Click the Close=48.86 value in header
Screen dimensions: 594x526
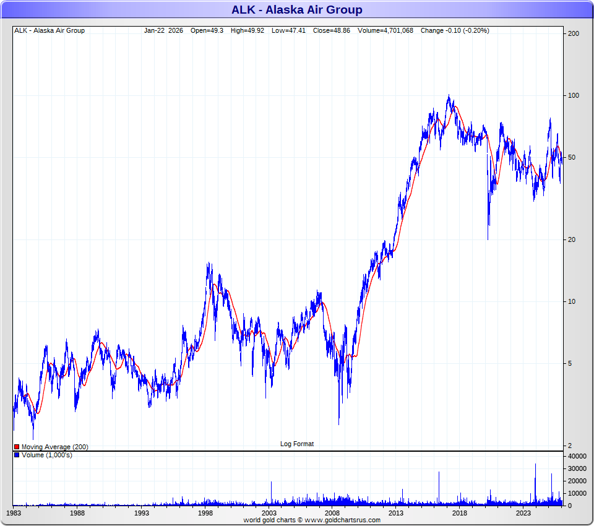pos(332,30)
